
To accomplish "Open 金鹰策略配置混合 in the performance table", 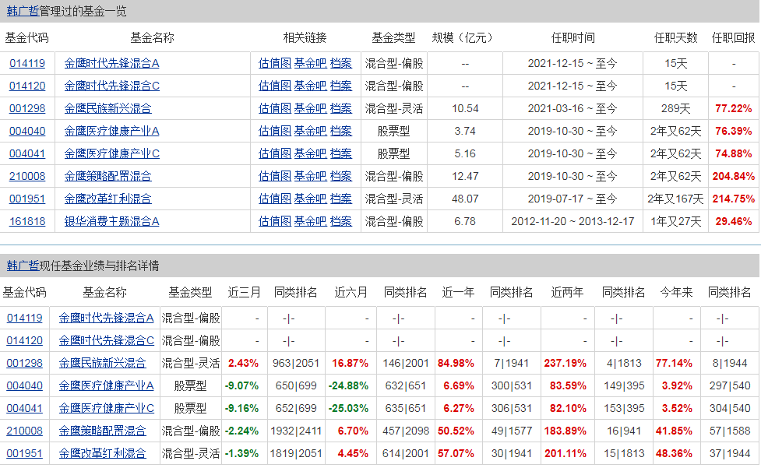I will point(102,431).
